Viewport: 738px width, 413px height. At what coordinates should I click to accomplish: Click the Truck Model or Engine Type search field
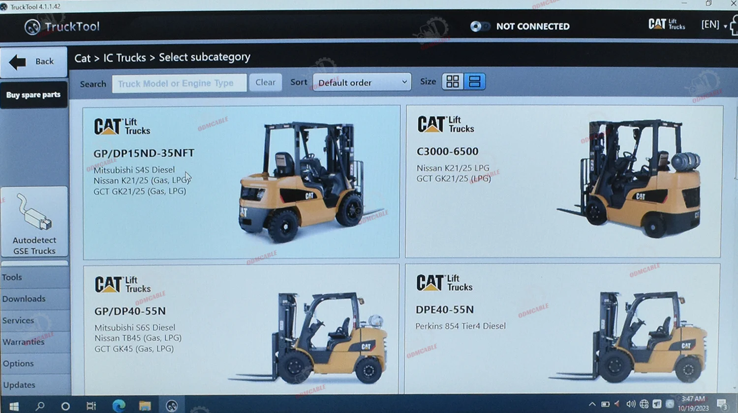pyautogui.click(x=179, y=83)
